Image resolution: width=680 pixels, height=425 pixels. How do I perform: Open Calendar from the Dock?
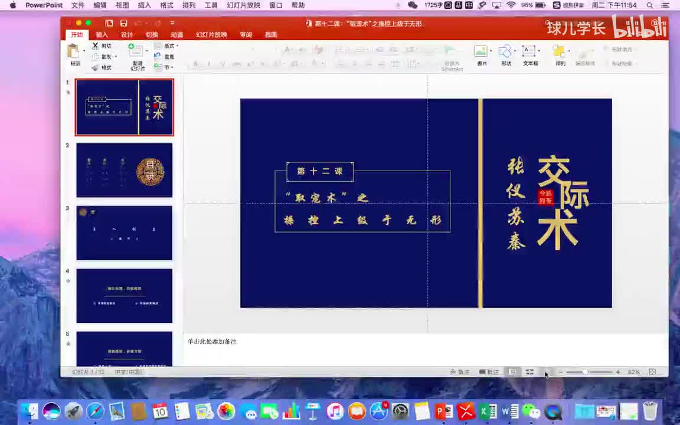[160, 411]
